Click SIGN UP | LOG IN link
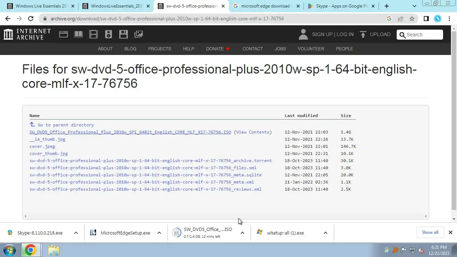 [x=333, y=34]
